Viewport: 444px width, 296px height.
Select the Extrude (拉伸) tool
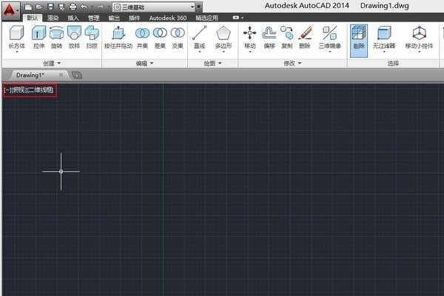pyautogui.click(x=38, y=38)
